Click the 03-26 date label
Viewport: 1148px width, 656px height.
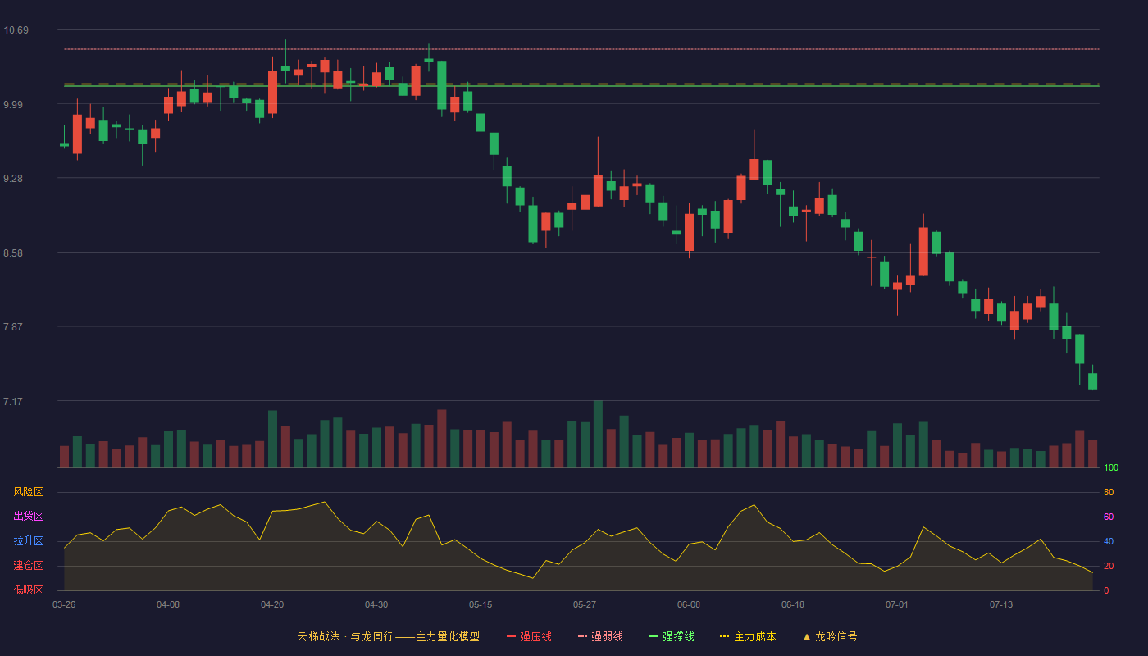click(64, 604)
